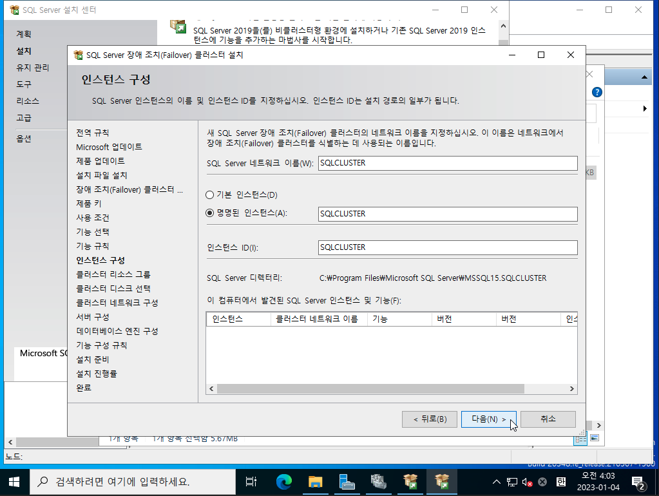This screenshot has width=659, height=496.
Task: Open Failover Cluster Manager taskbar icon
Action: click(378, 482)
